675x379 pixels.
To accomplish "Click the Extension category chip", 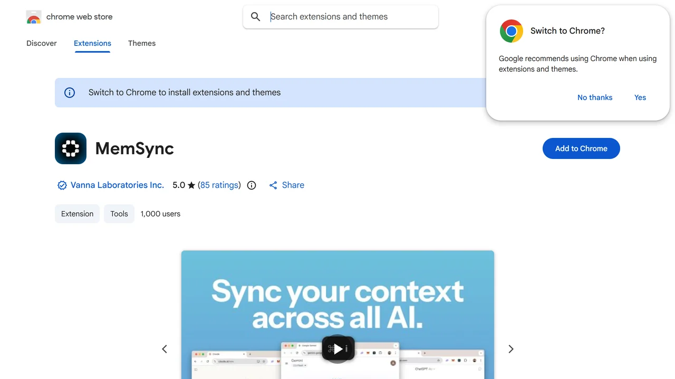I will [77, 214].
